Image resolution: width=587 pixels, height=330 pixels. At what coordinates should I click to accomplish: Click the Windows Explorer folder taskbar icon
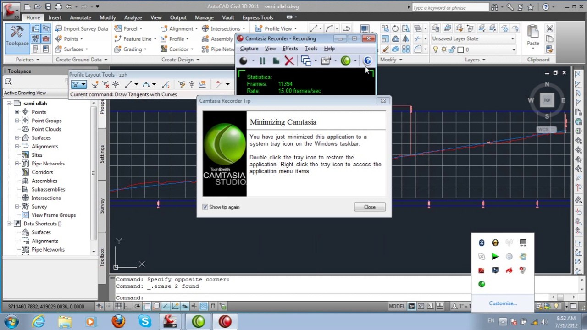click(65, 321)
